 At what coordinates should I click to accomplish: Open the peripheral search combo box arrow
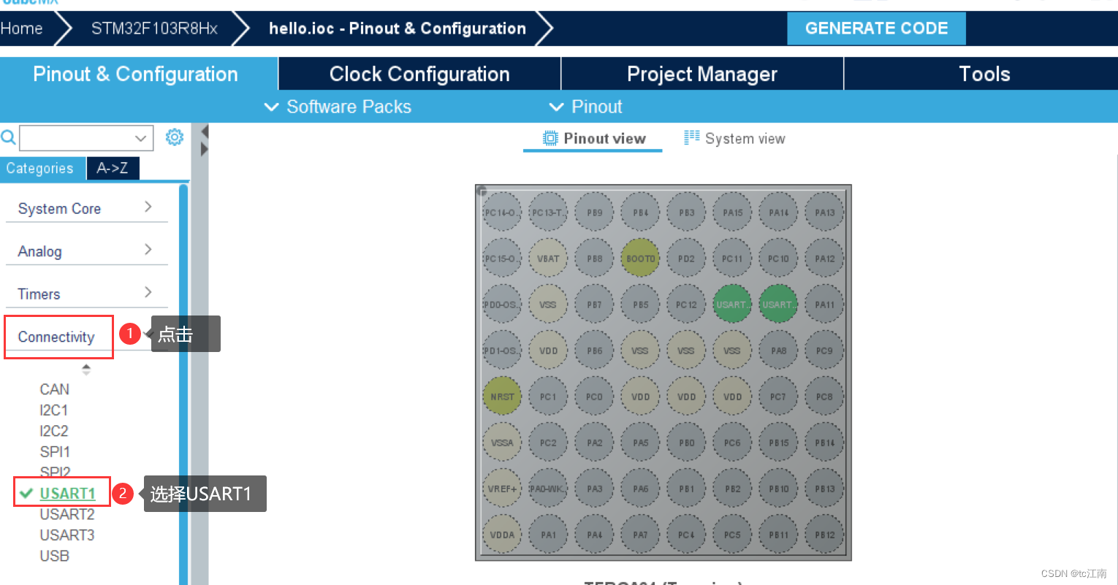(141, 138)
